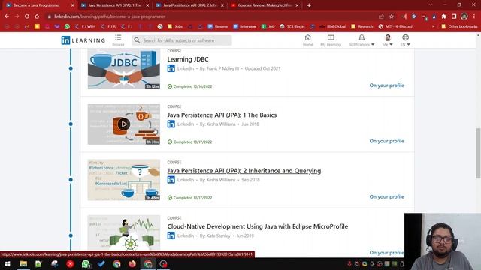Screen dimensions: 481x270
Task: Open Cloud-Native Development with Eclipse MicroProfile title
Action: click(257, 226)
